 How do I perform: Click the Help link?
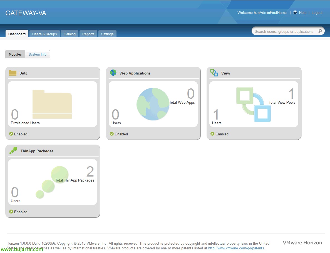pos(303,13)
